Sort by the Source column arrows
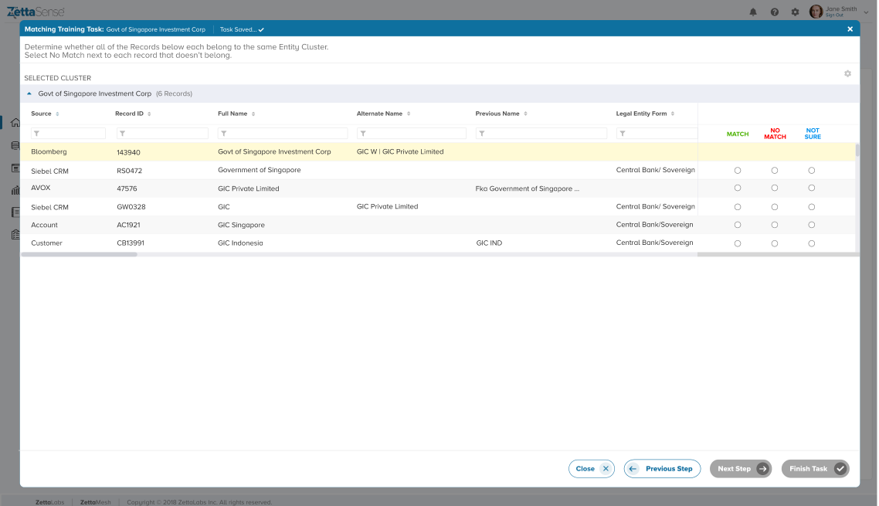879x506 pixels. (x=57, y=114)
